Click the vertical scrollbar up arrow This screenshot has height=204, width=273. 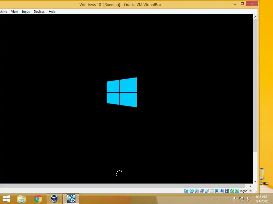[255, 17]
